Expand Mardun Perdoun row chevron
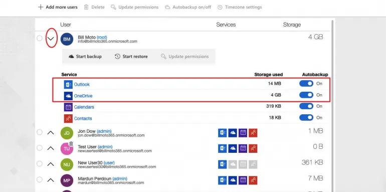386x192 pixels. coord(51,180)
